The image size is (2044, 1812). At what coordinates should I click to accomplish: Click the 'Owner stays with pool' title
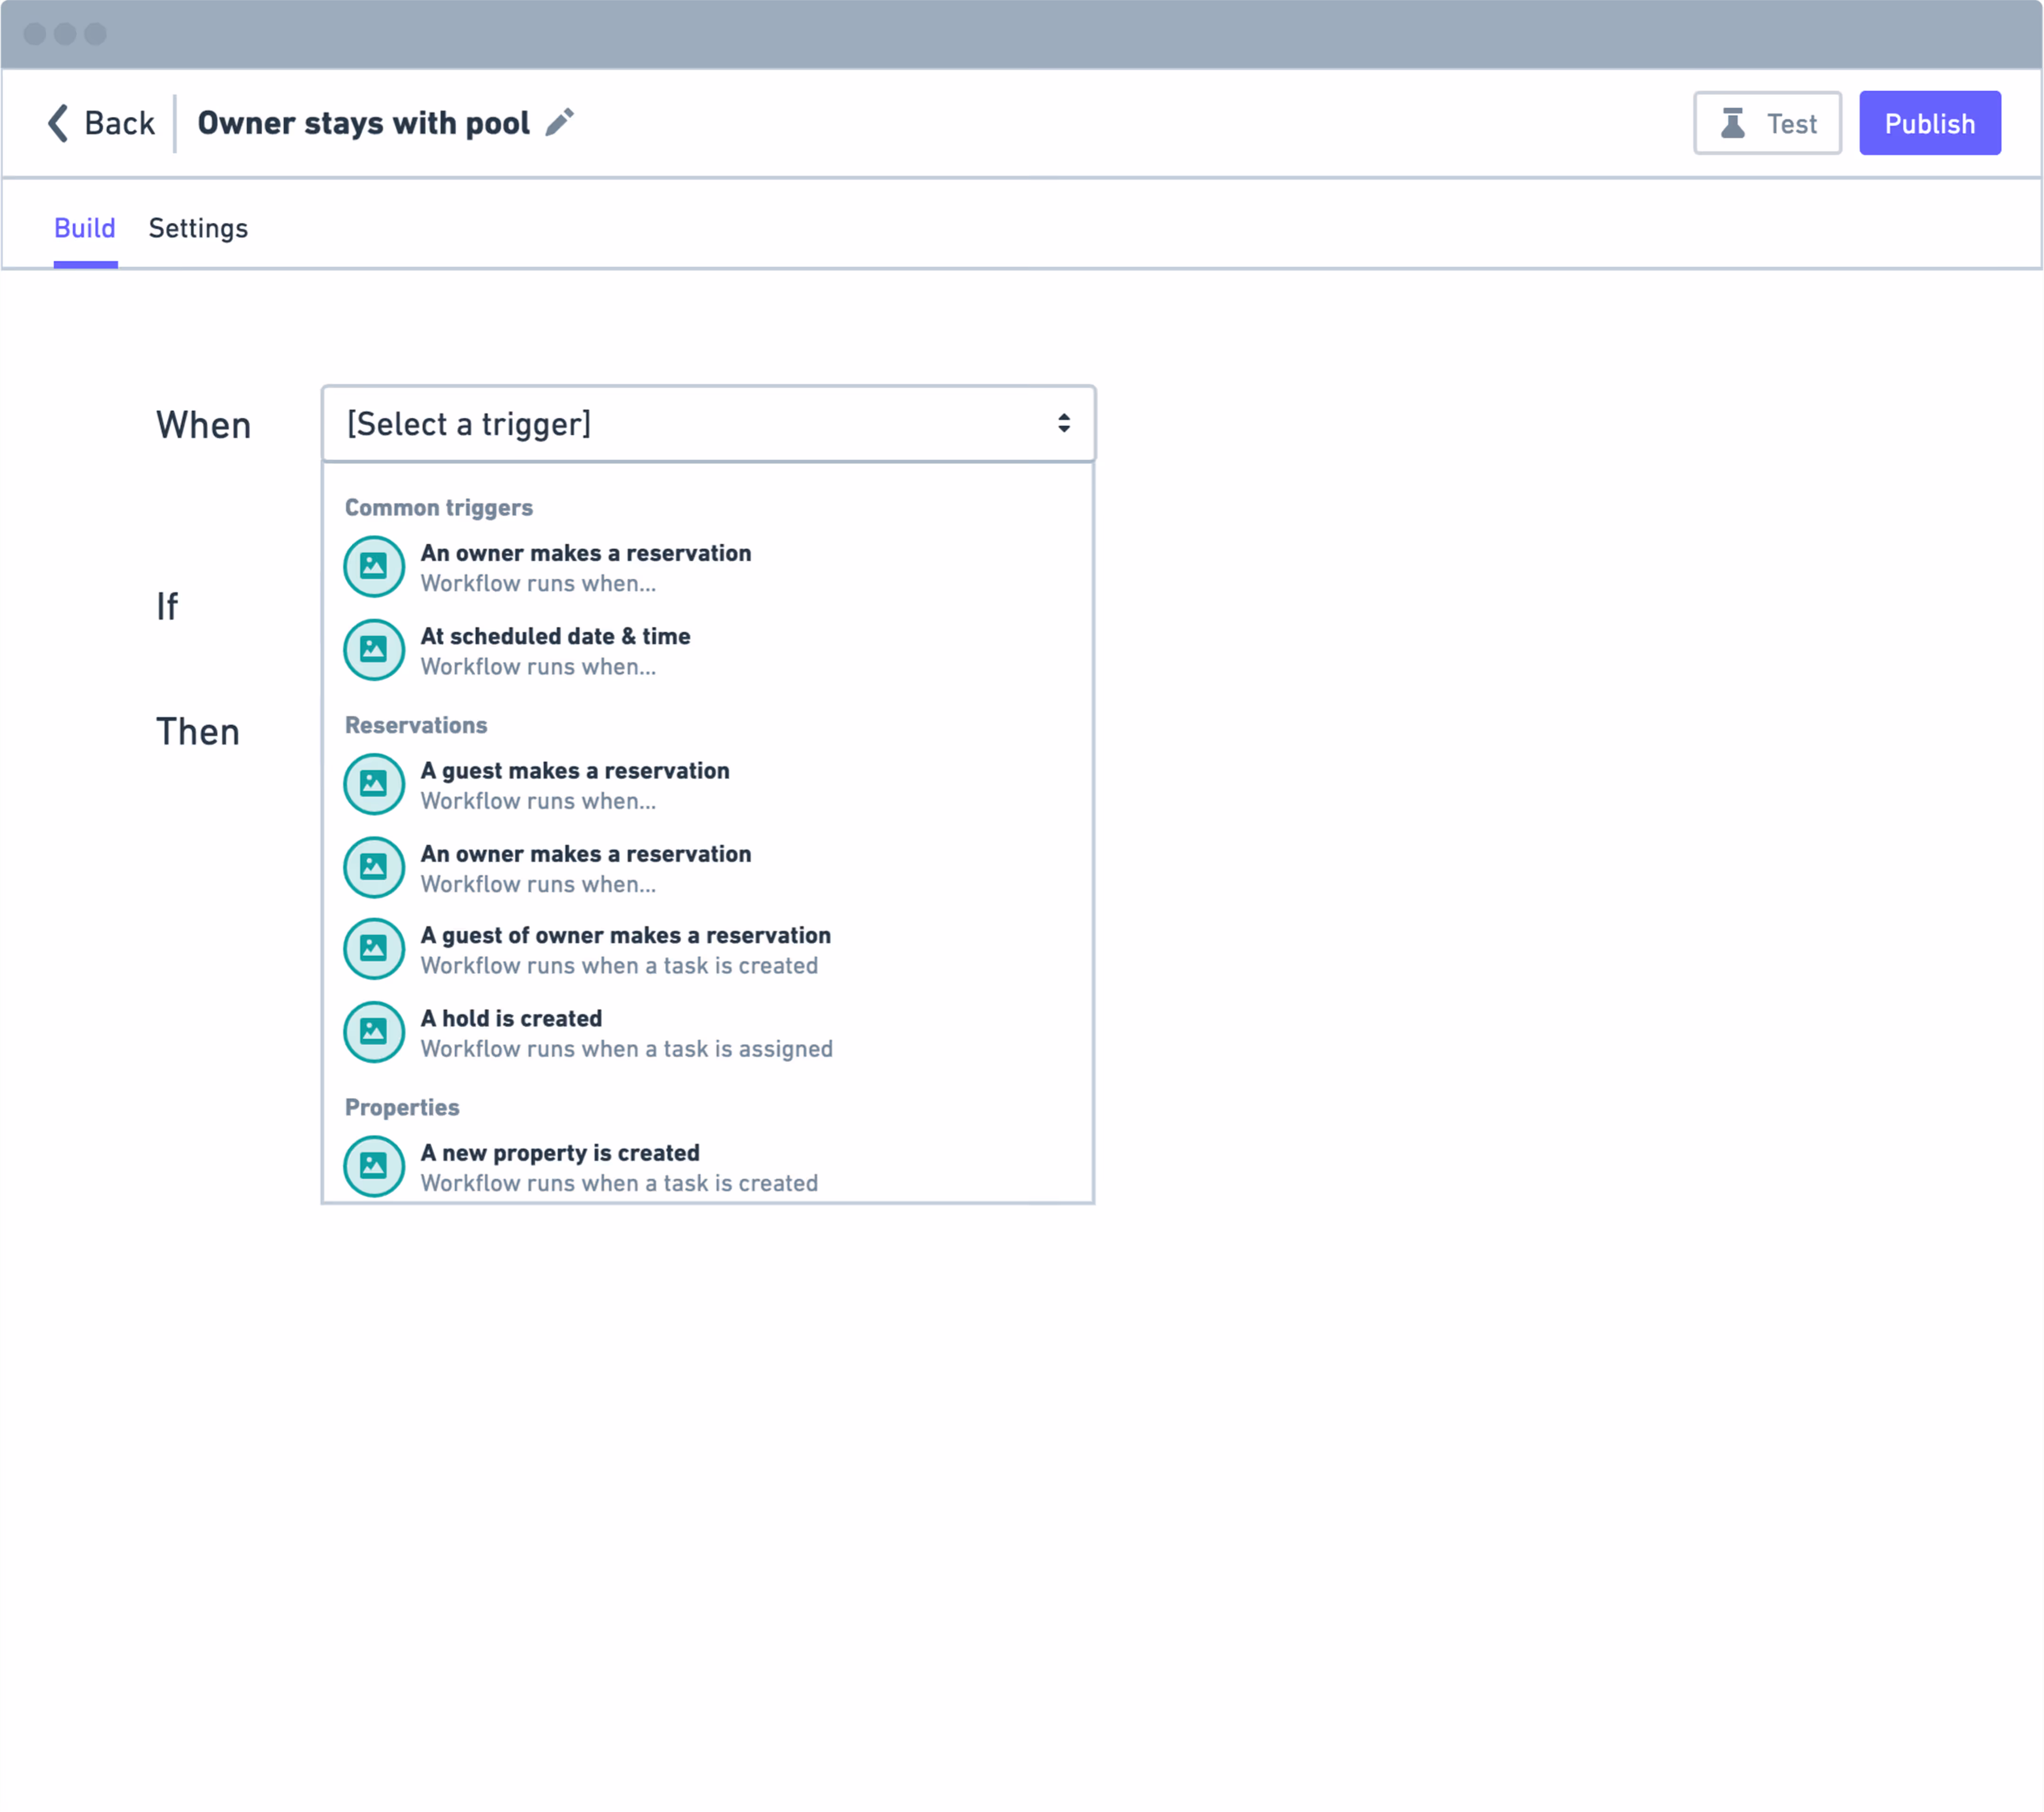(x=363, y=123)
